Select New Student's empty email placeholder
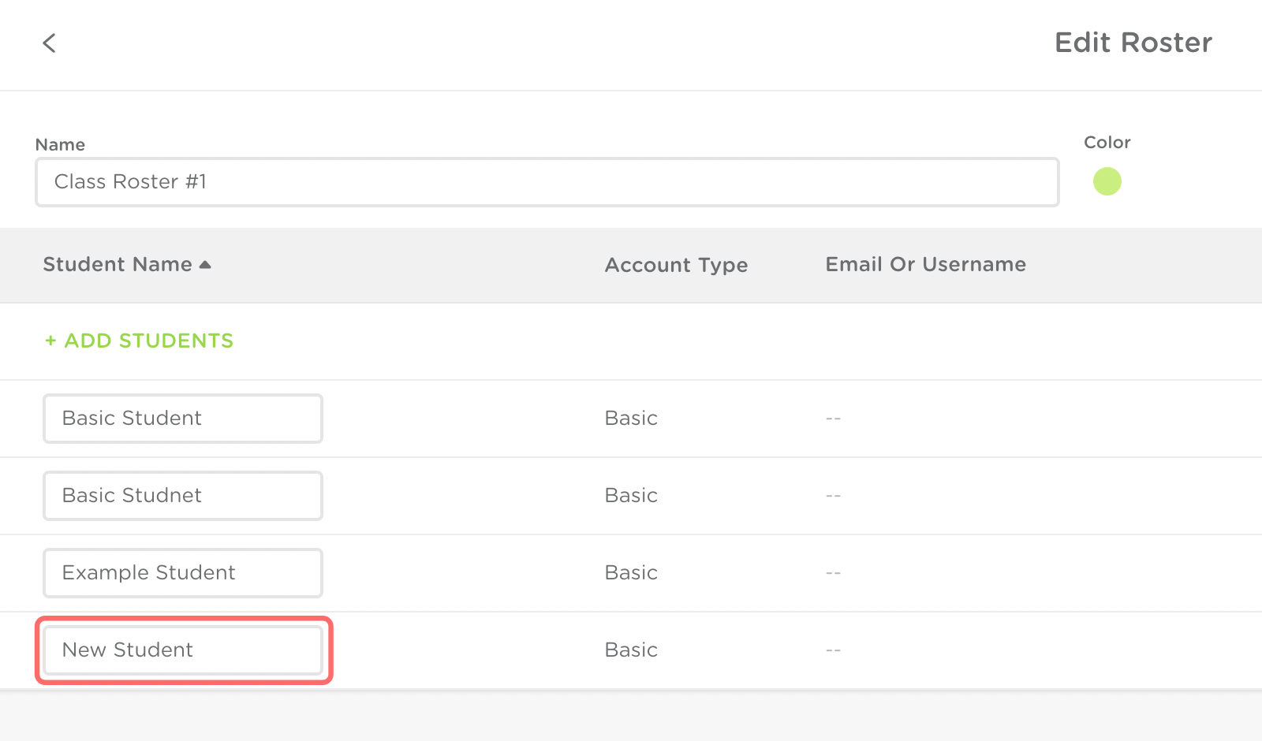This screenshot has height=741, width=1262. coord(833,650)
